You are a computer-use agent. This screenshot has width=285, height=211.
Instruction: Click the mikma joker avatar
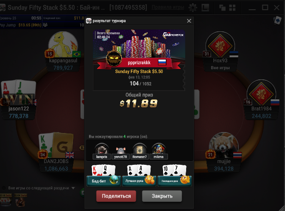tap(158, 149)
